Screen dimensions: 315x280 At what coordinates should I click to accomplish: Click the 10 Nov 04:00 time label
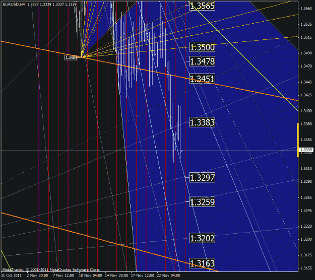pos(90,275)
